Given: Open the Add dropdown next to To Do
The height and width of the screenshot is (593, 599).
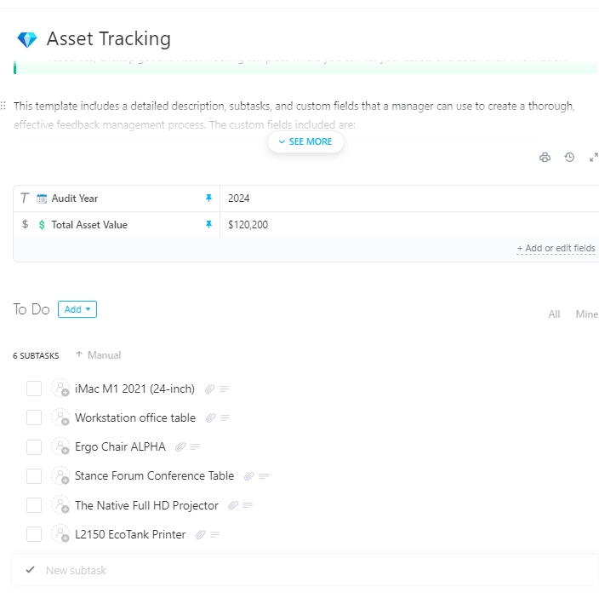Looking at the screenshot, I should click(77, 309).
